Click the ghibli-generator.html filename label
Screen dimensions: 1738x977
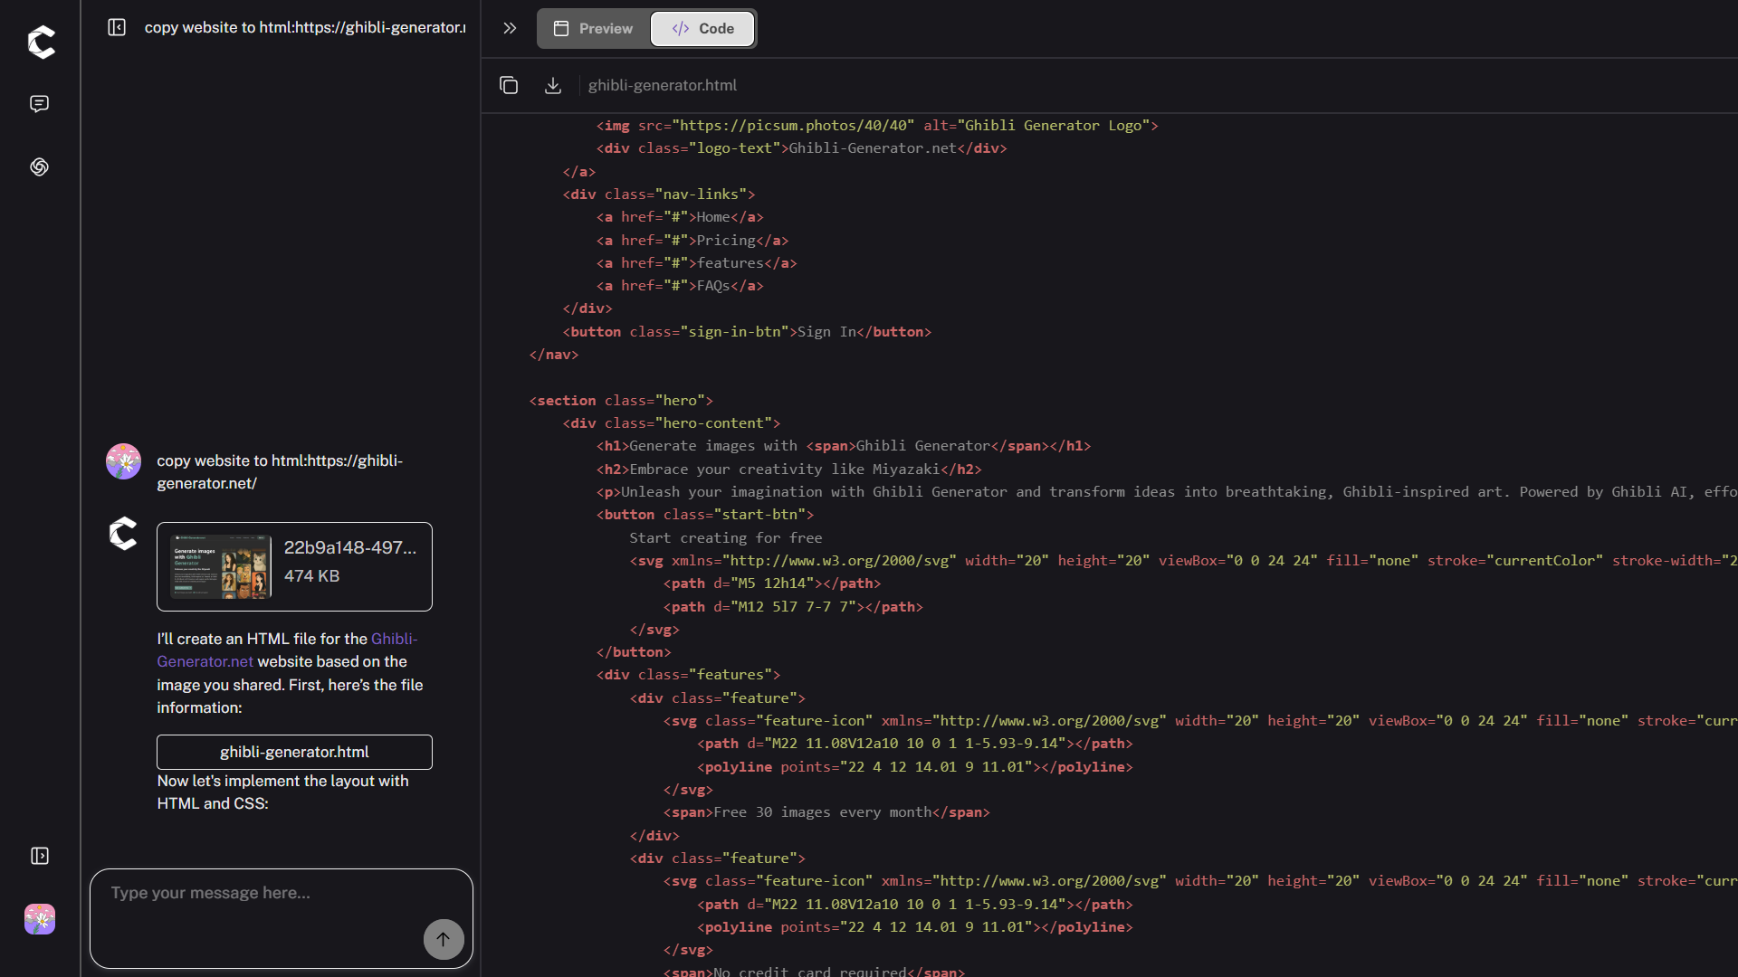(662, 85)
